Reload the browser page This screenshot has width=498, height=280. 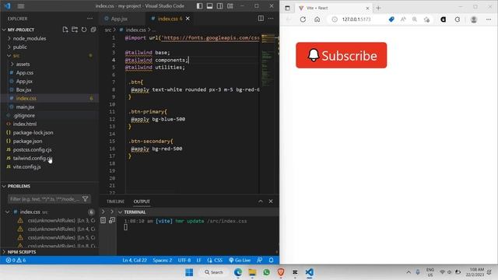(x=303, y=19)
